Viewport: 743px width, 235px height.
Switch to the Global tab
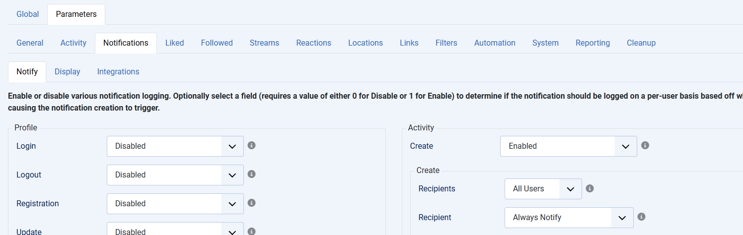[28, 14]
